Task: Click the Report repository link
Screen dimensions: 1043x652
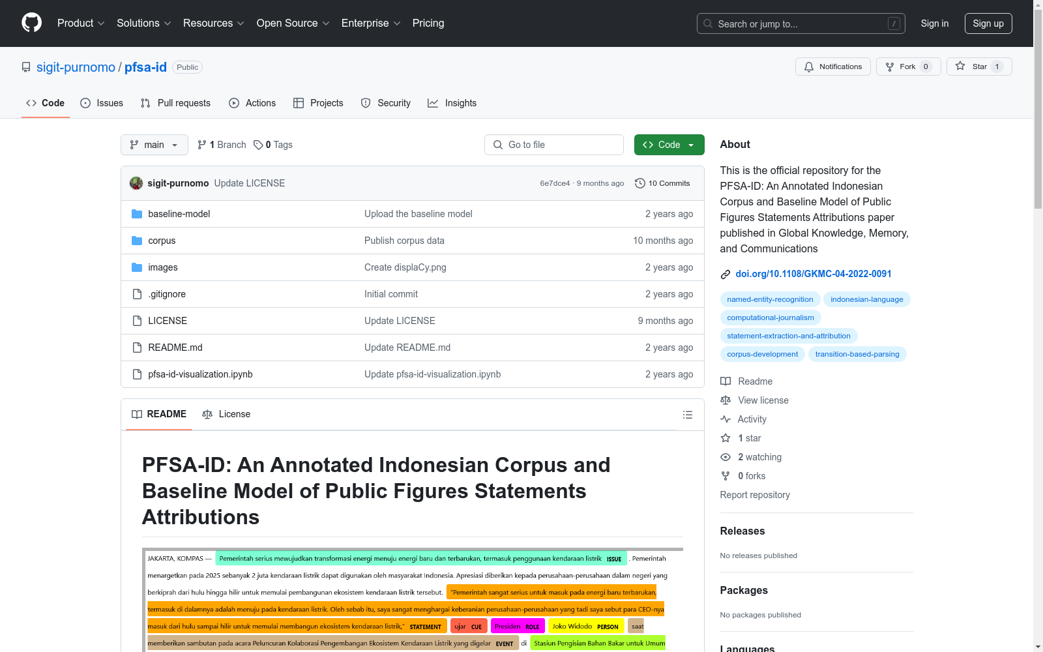Action: 755,495
